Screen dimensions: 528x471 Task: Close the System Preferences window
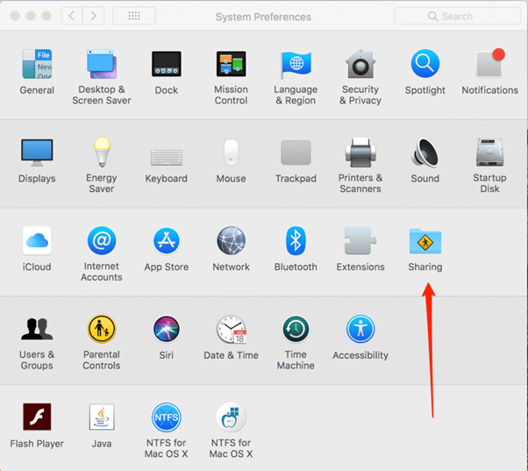coord(15,16)
